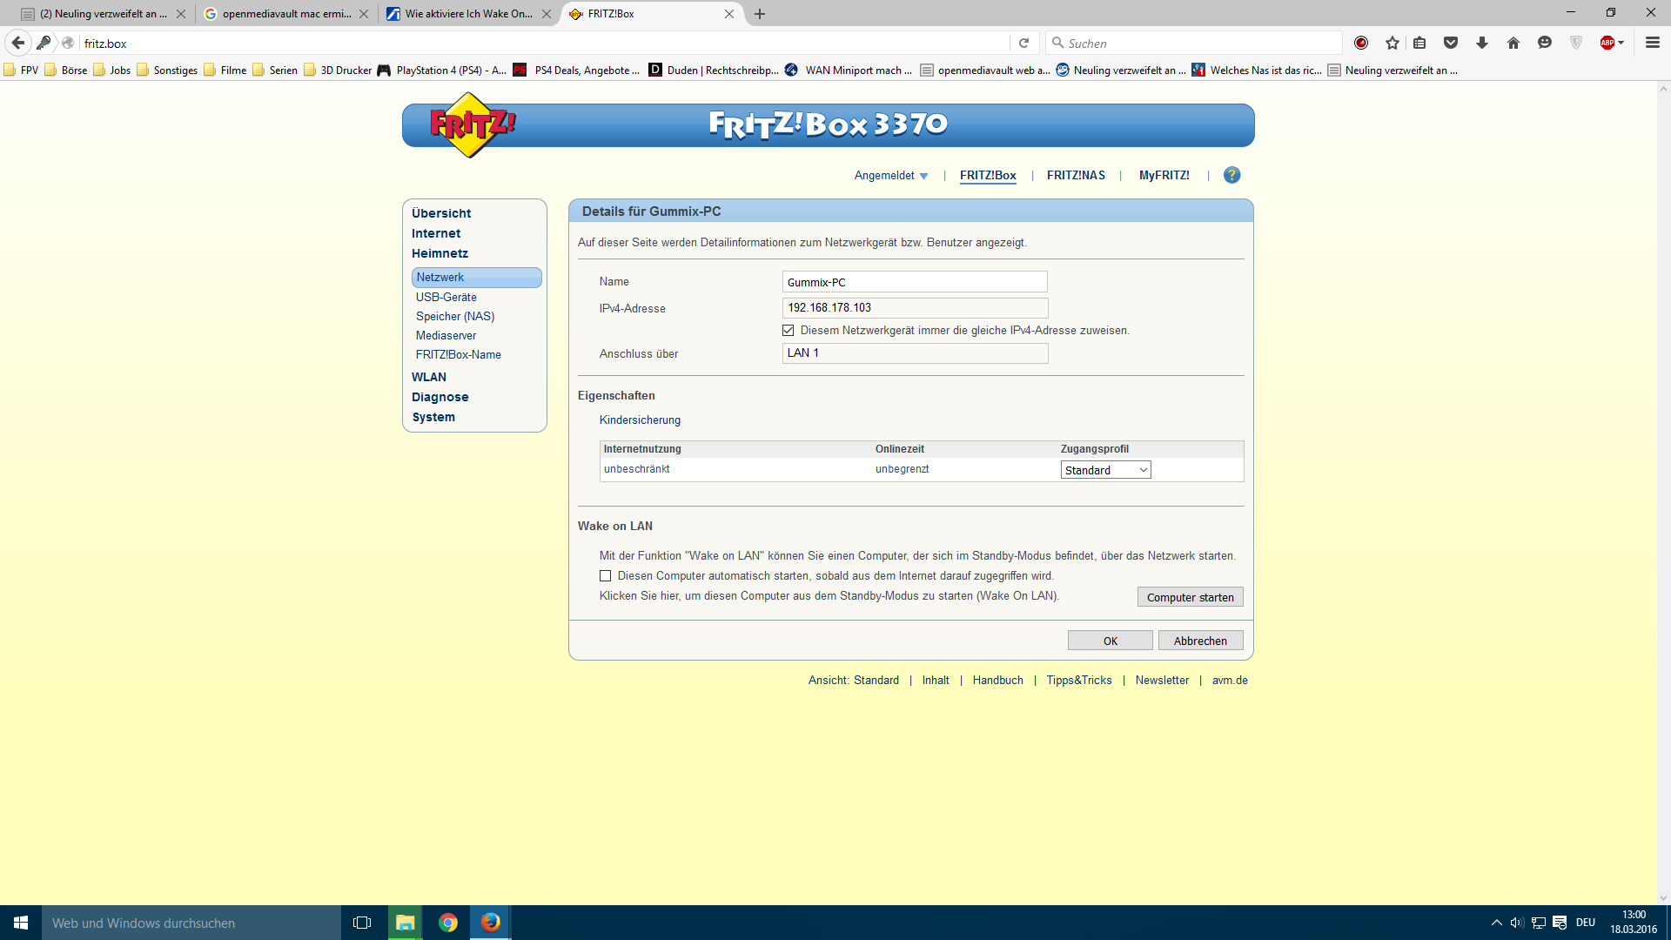Open USB-Geräte in the sidebar
Image resolution: width=1671 pixels, height=940 pixels.
coord(446,297)
